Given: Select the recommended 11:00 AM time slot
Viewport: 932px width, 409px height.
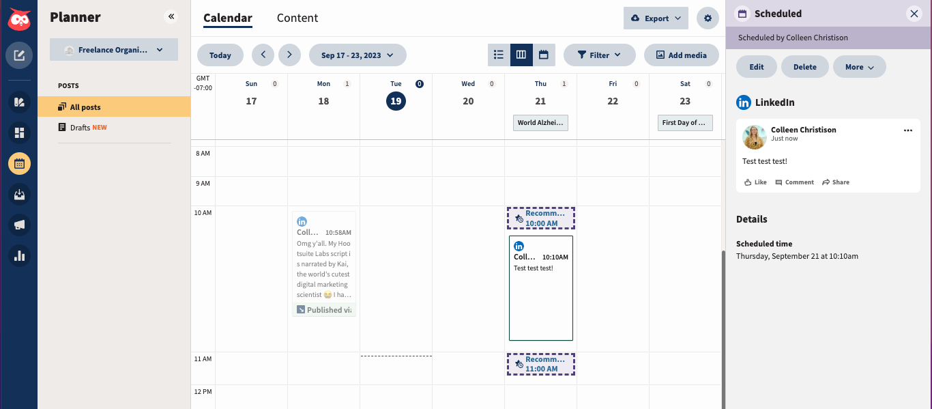Looking at the screenshot, I should click(541, 364).
